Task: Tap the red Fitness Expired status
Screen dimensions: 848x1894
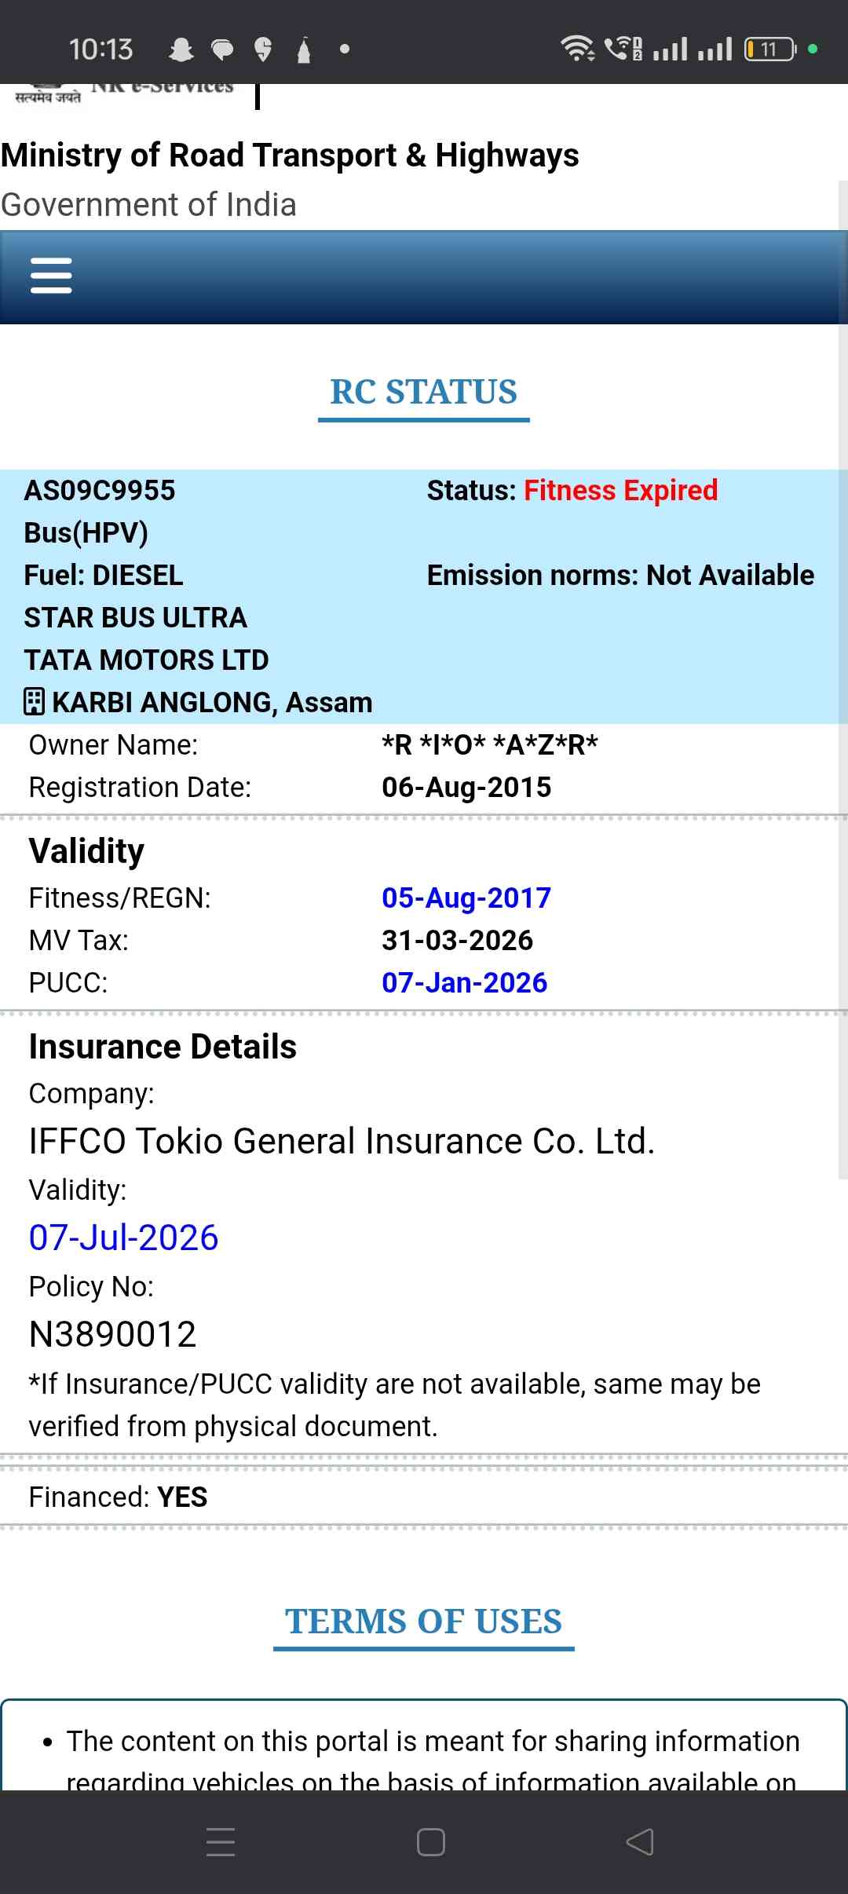Action: [620, 491]
